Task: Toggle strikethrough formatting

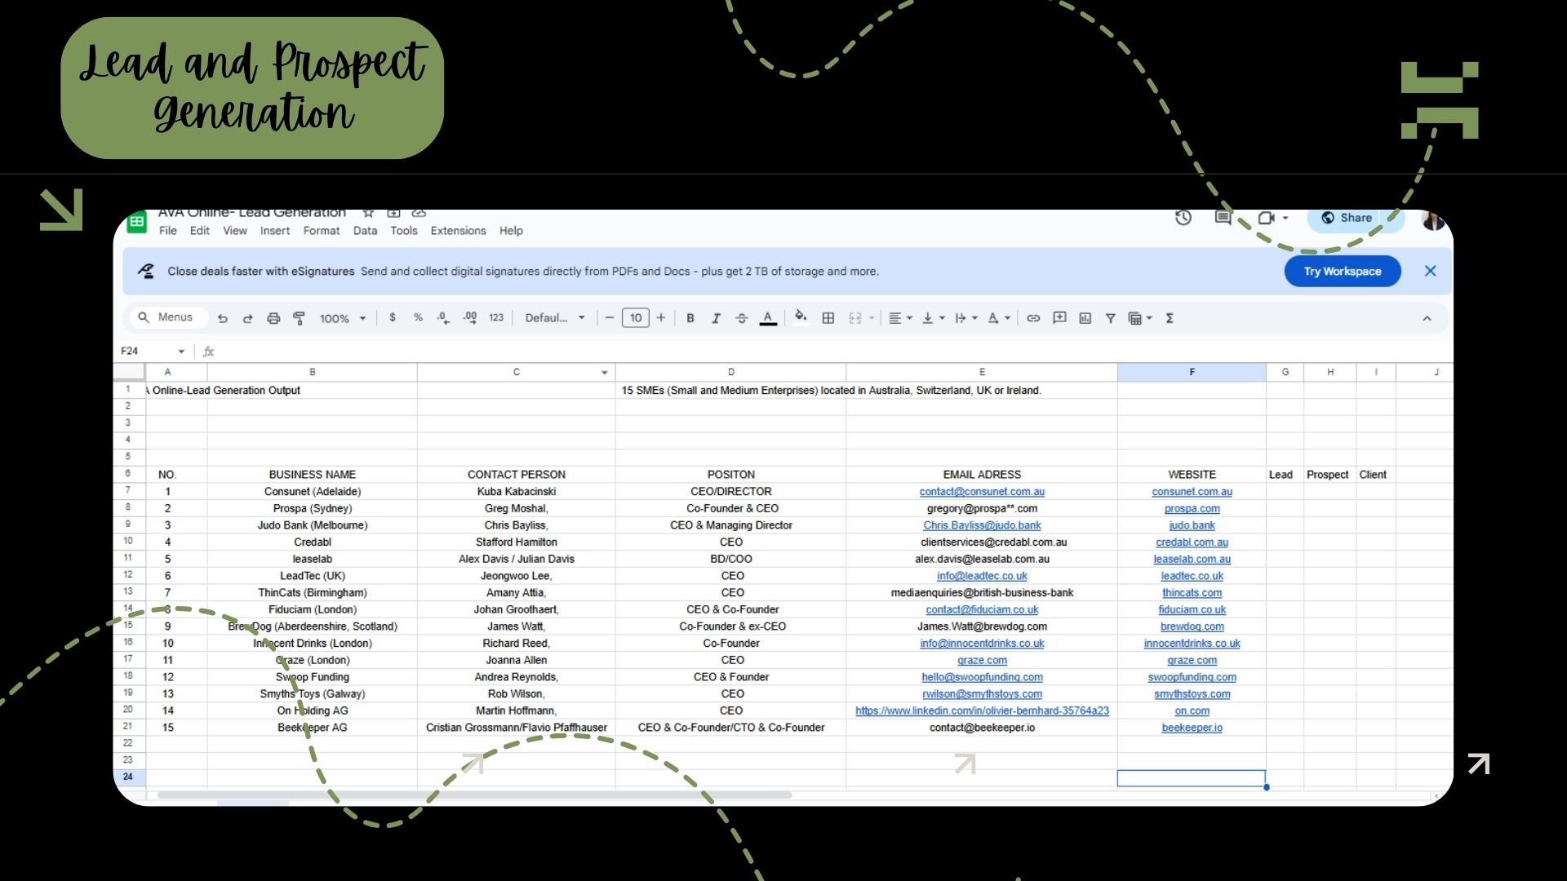Action: coord(741,318)
